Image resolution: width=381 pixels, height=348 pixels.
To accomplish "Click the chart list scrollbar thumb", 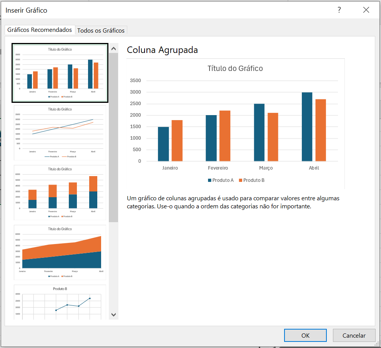I will 113,137.
